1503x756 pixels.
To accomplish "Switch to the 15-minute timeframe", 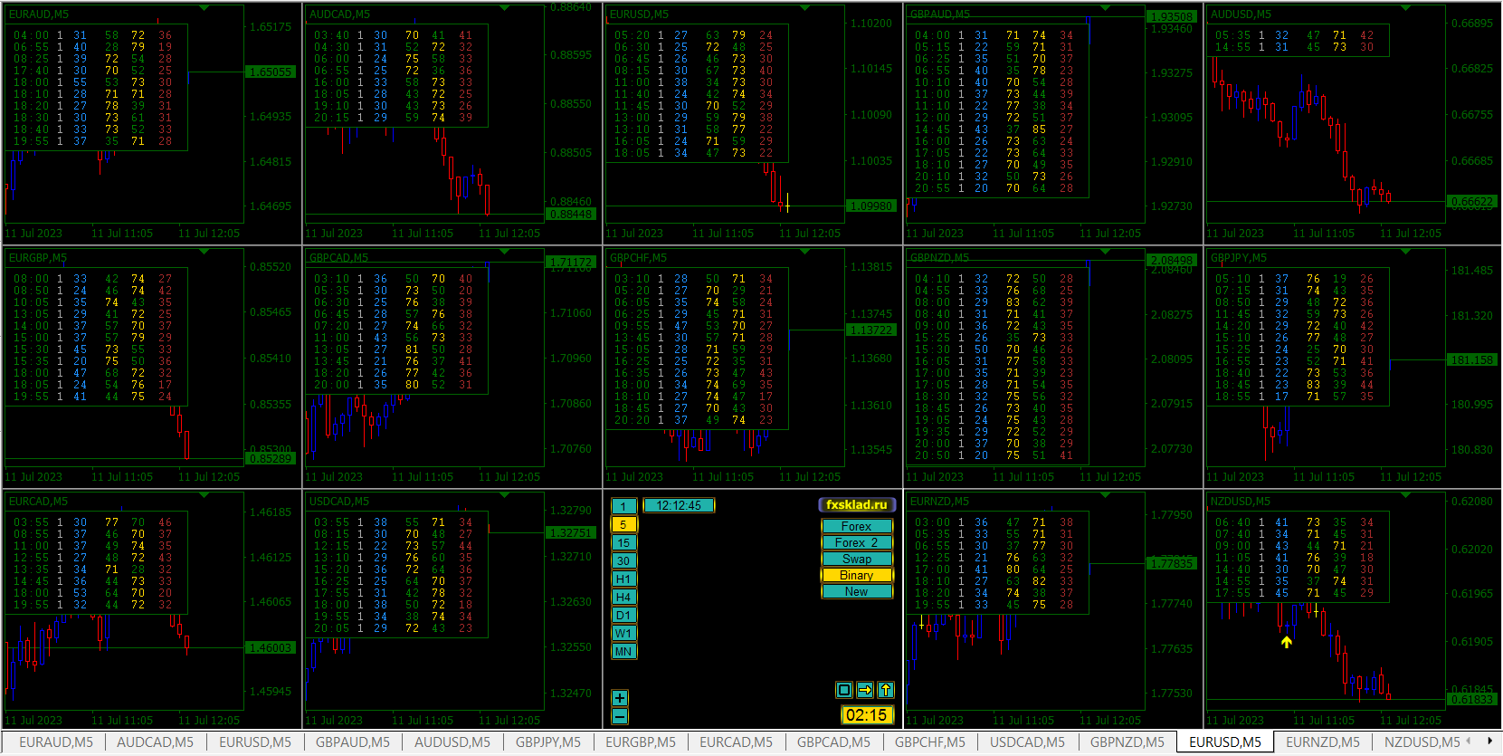I will pyautogui.click(x=623, y=542).
